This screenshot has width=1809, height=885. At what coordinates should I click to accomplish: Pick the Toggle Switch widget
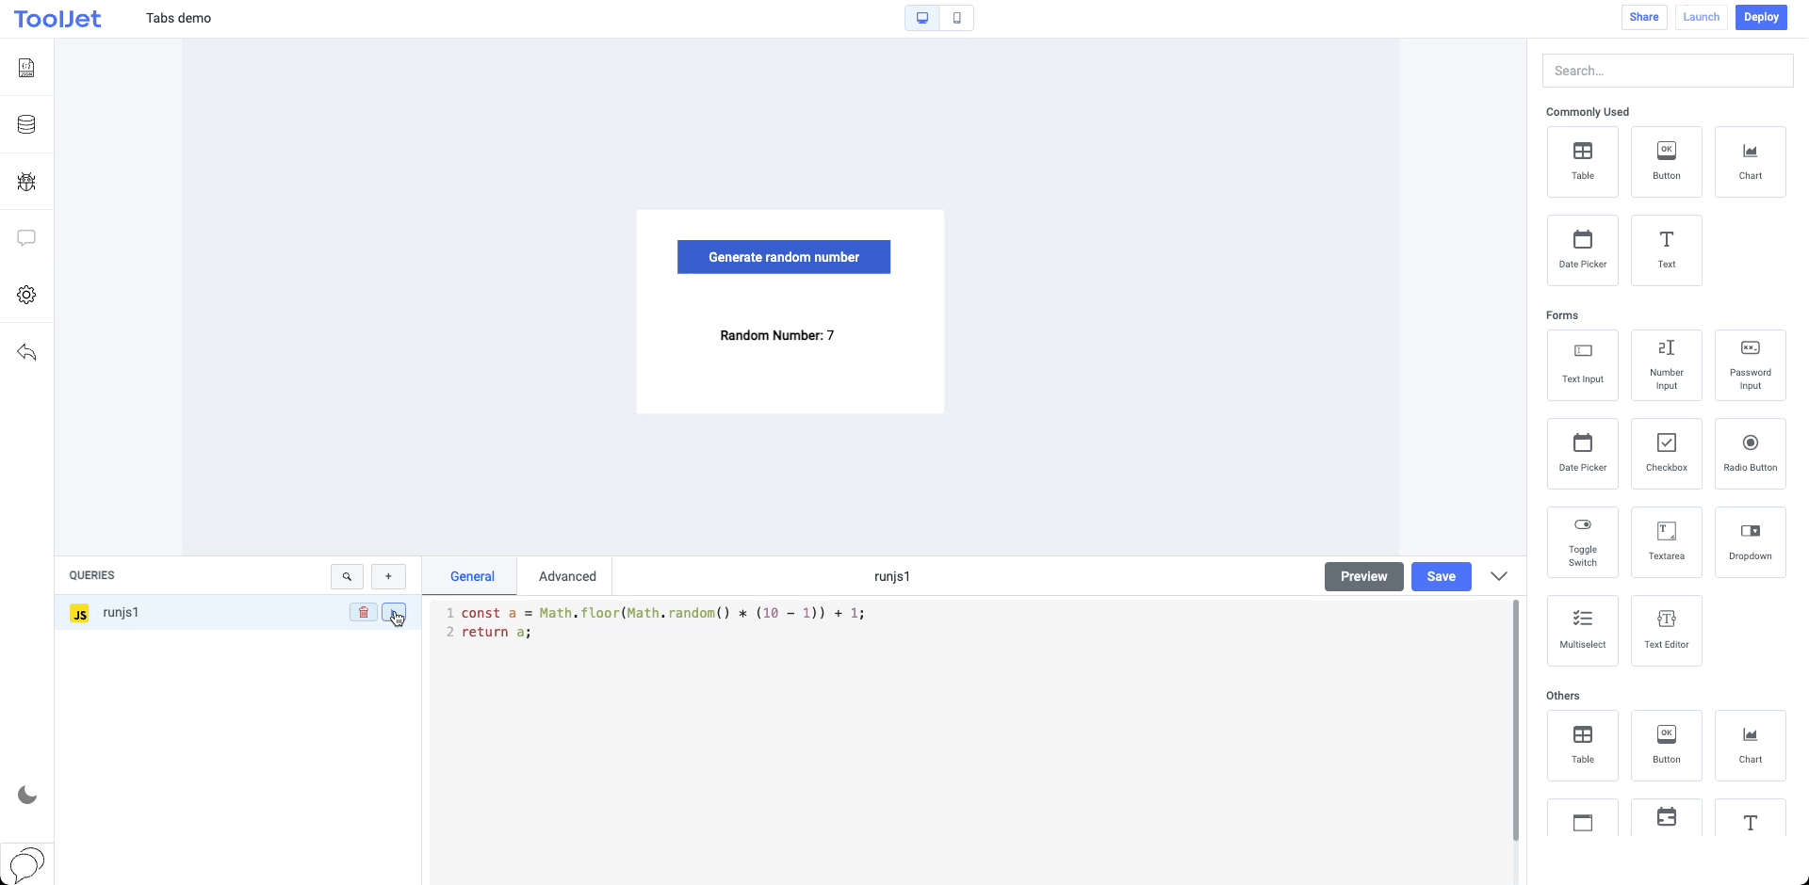point(1582,542)
